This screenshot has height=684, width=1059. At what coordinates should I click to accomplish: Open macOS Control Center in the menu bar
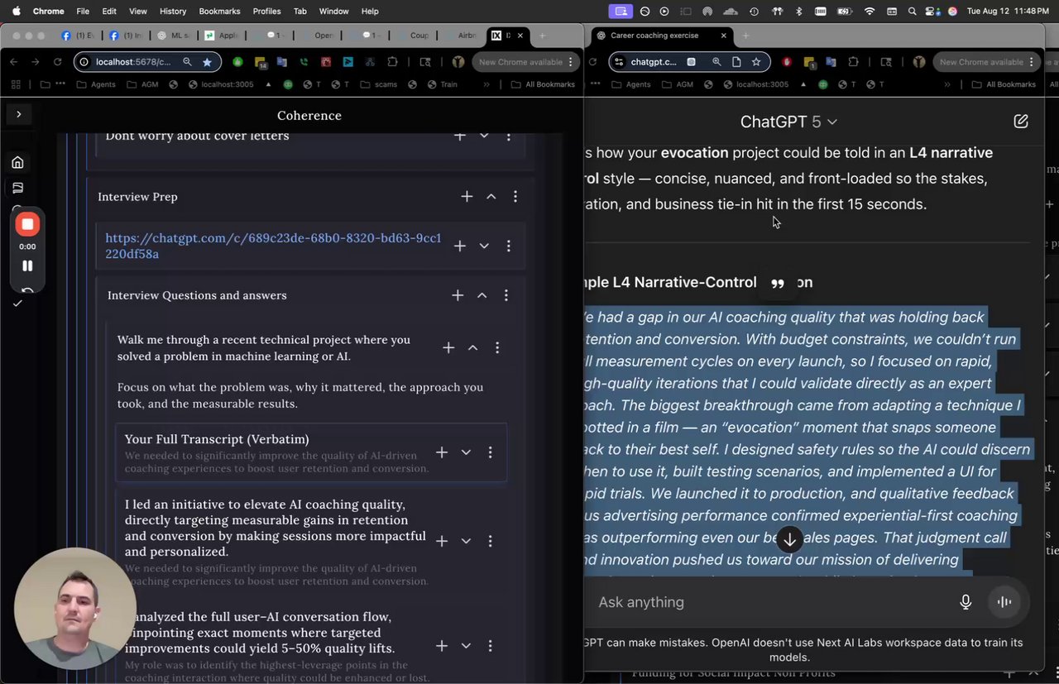click(x=932, y=12)
